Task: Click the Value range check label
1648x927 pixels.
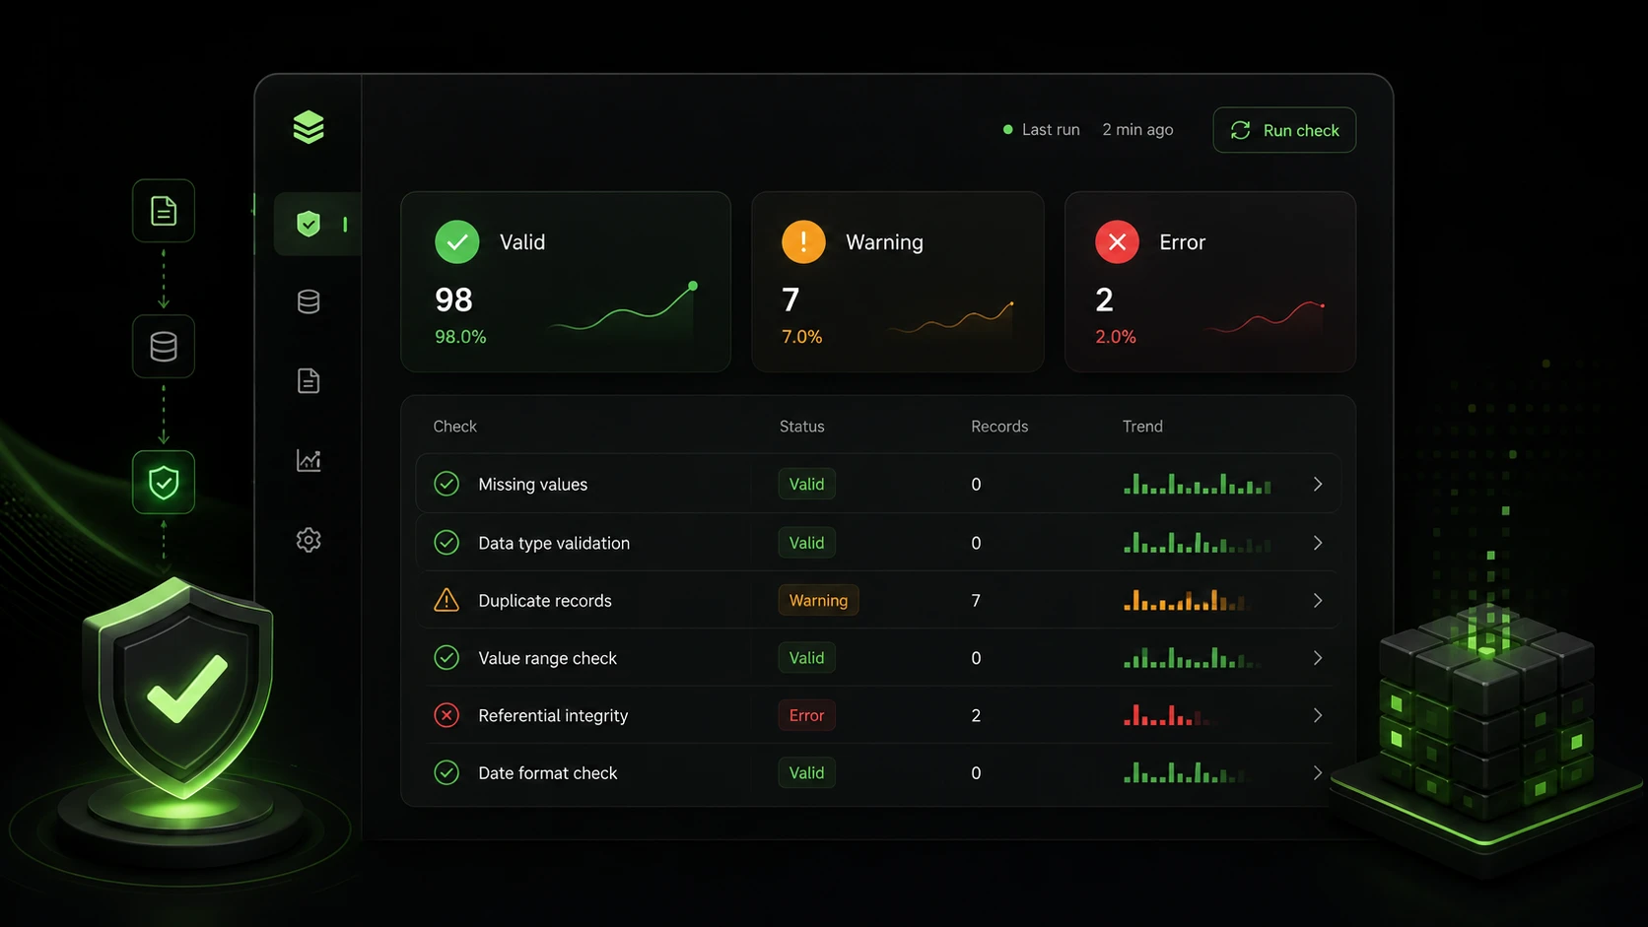Action: tap(547, 658)
